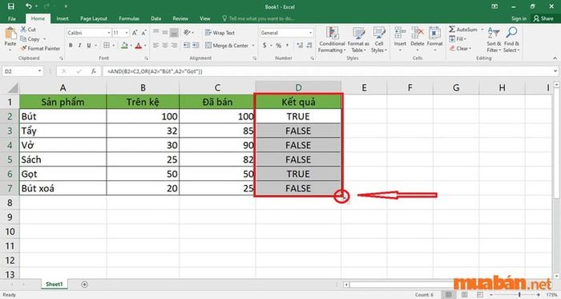Image resolution: width=561 pixels, height=299 pixels.
Task: Set Top Align for cell text
Action: [156, 32]
